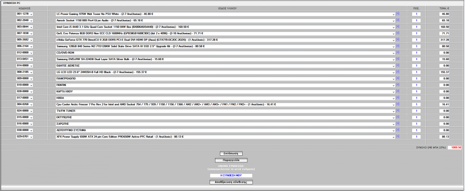
Task: Open info icon for Arctic Freezer 7 Pro row
Action: (x=398, y=104)
